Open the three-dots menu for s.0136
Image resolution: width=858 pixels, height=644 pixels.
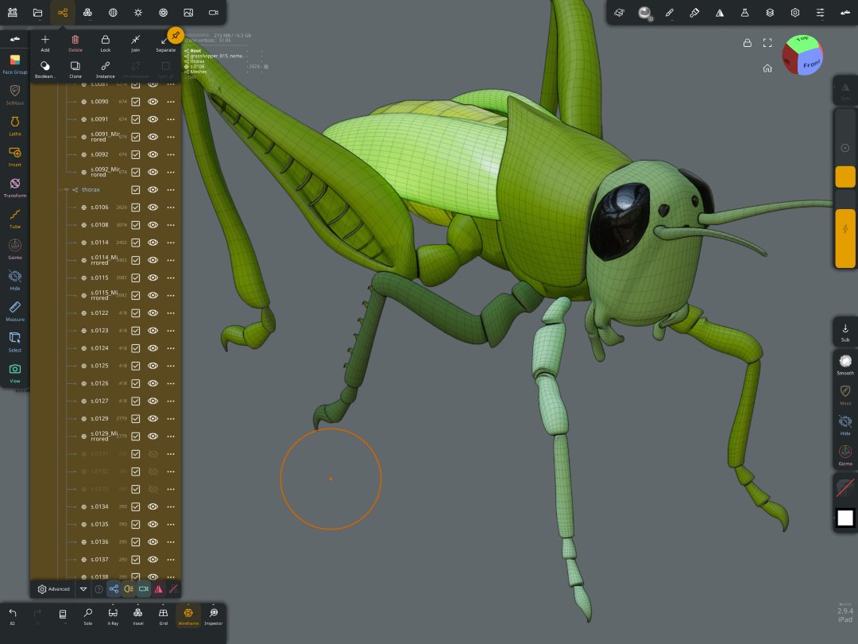[x=171, y=541]
